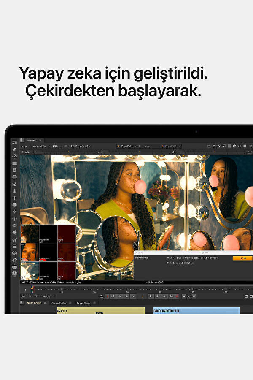Step forward one frame
Screen dimensions: 253x380
click(157, 296)
